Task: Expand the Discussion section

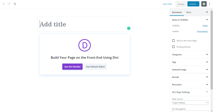Action: 190,84
